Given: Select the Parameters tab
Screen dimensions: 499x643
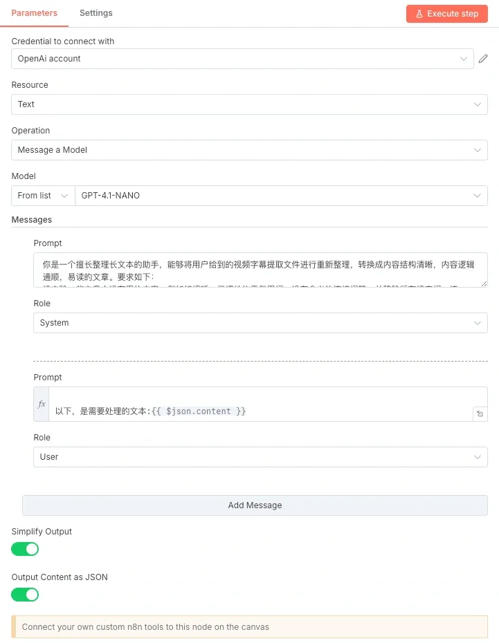Looking at the screenshot, I should (35, 13).
